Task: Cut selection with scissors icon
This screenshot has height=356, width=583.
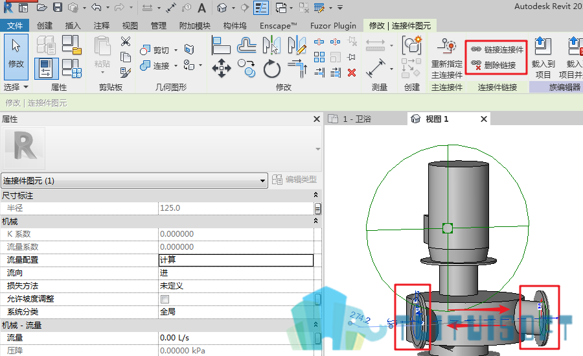Action: coord(126,41)
